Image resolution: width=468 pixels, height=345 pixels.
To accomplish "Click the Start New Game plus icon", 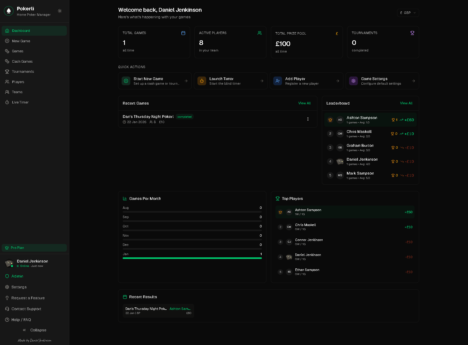I will point(126,81).
